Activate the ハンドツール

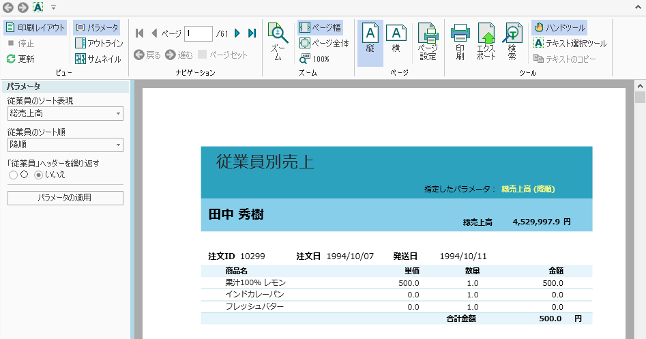coord(559,27)
